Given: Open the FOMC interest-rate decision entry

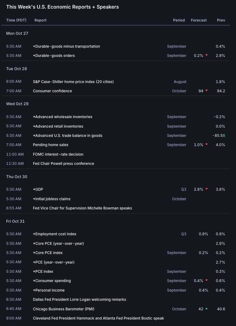Looking at the screenshot, I should (x=58, y=154).
